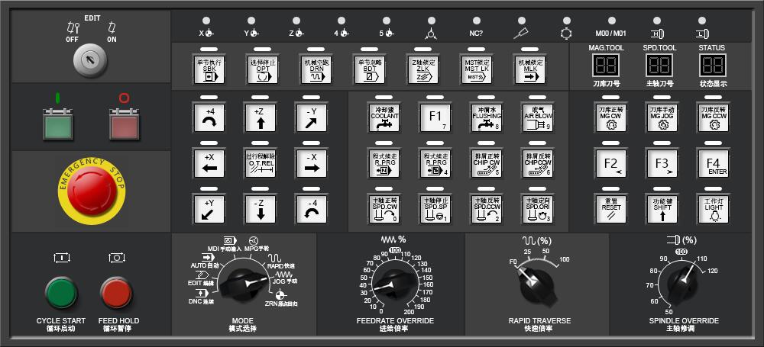Viewport: 764px width, 347px height.
Task: Click the MODE selection knob
Action: [x=243, y=284]
